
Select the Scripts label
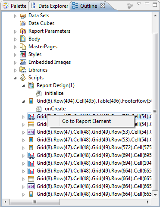click(36, 78)
